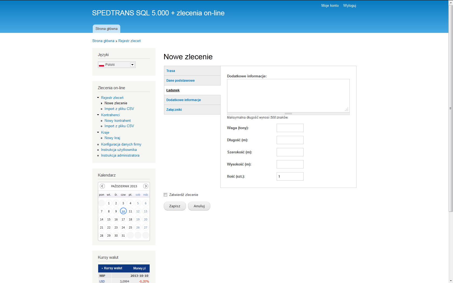
Task: Open Kontrahenci sidebar link
Action: pyautogui.click(x=110, y=115)
